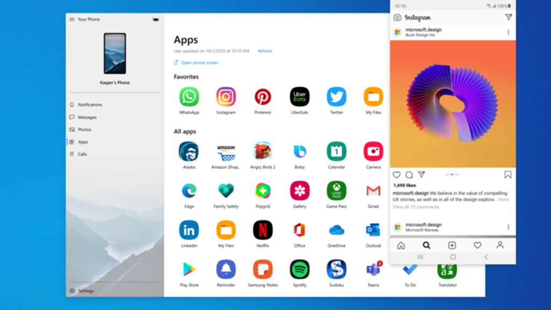This screenshot has width=551, height=310.
Task: Open options for Microsoft Norway post
Action: (508, 228)
